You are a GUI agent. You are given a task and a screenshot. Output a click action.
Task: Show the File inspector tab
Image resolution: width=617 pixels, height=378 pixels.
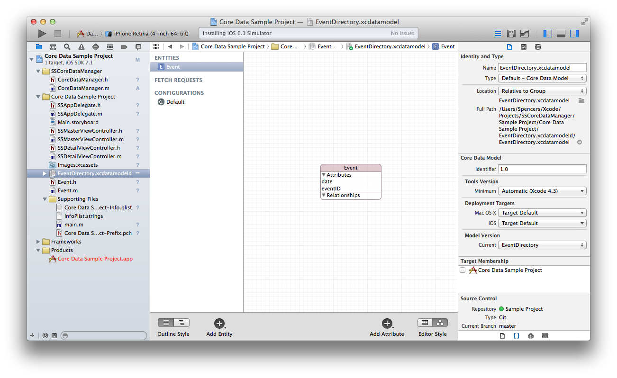[x=509, y=47]
